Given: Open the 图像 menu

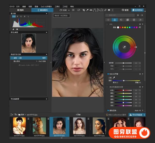Looking at the screenshot, I should [x=37, y=6].
